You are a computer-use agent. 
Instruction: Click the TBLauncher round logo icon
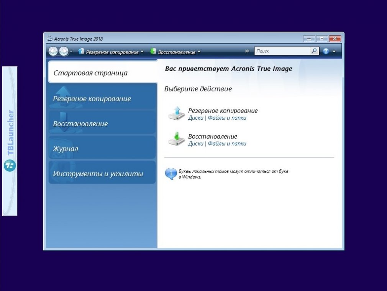pos(10,166)
